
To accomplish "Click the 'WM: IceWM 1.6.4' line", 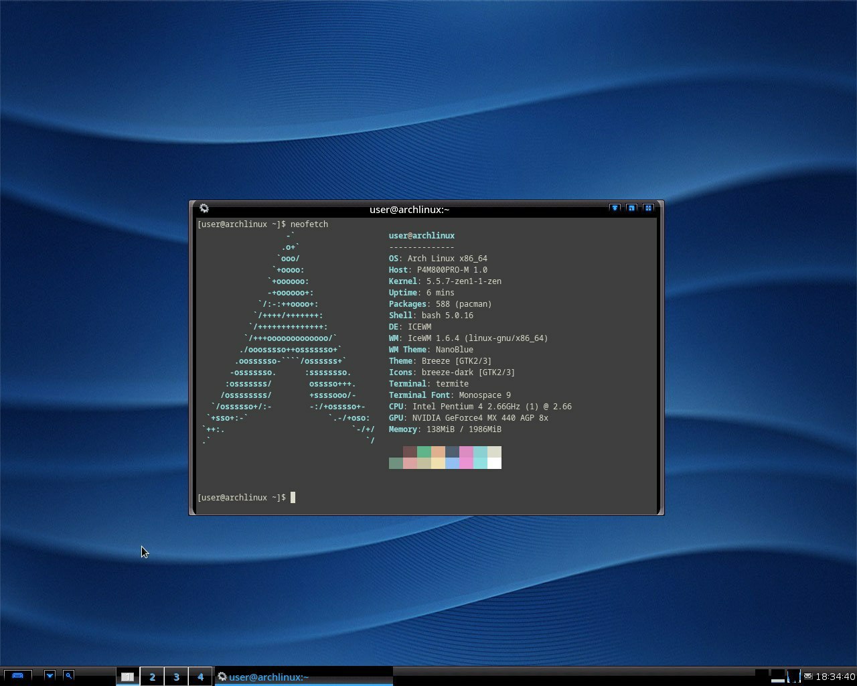I will point(469,338).
